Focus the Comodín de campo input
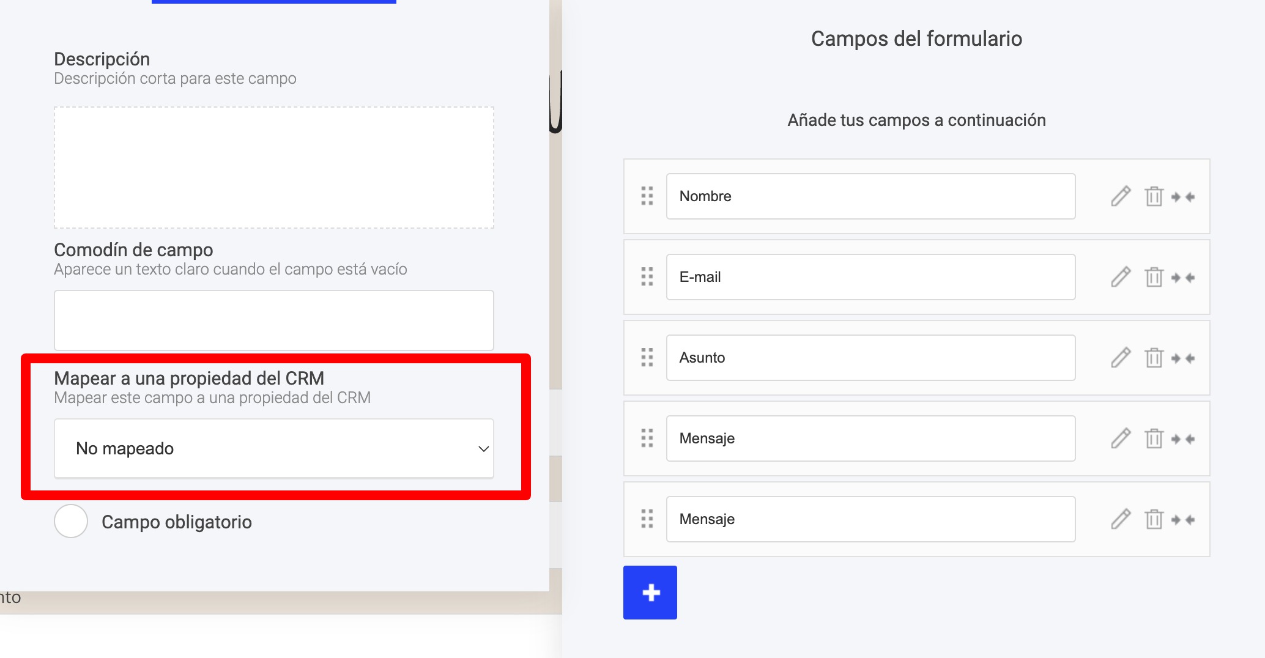This screenshot has width=1265, height=658. pyautogui.click(x=274, y=320)
